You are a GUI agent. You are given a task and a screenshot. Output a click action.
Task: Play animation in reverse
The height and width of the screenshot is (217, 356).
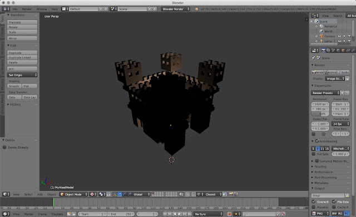(x=175, y=214)
